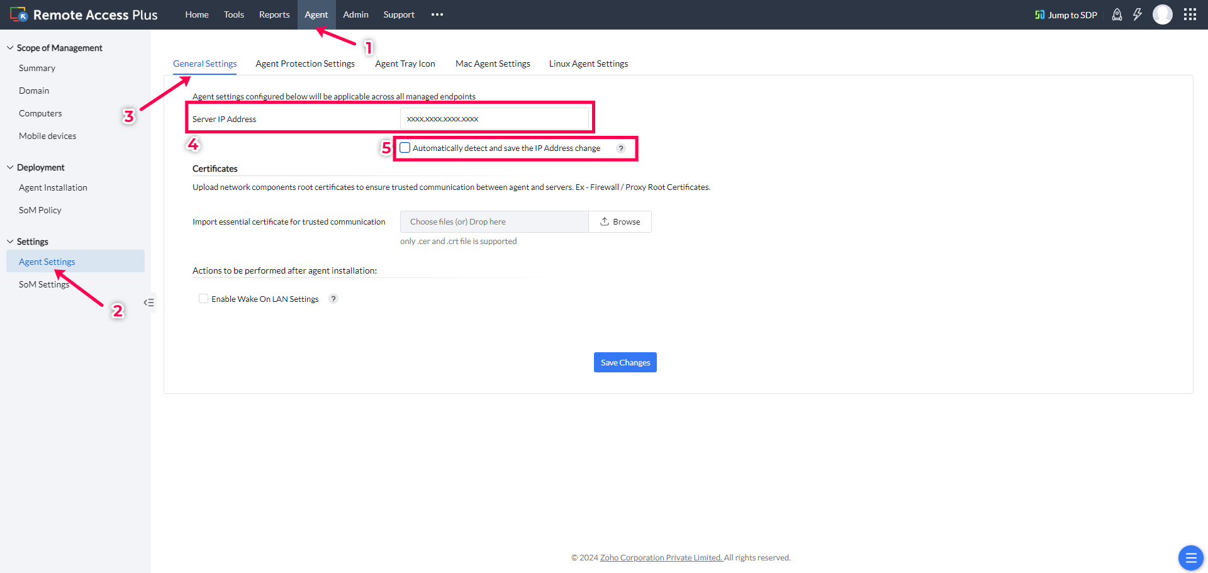
Task: Open SoM Settings in sidebar
Action: pos(44,284)
